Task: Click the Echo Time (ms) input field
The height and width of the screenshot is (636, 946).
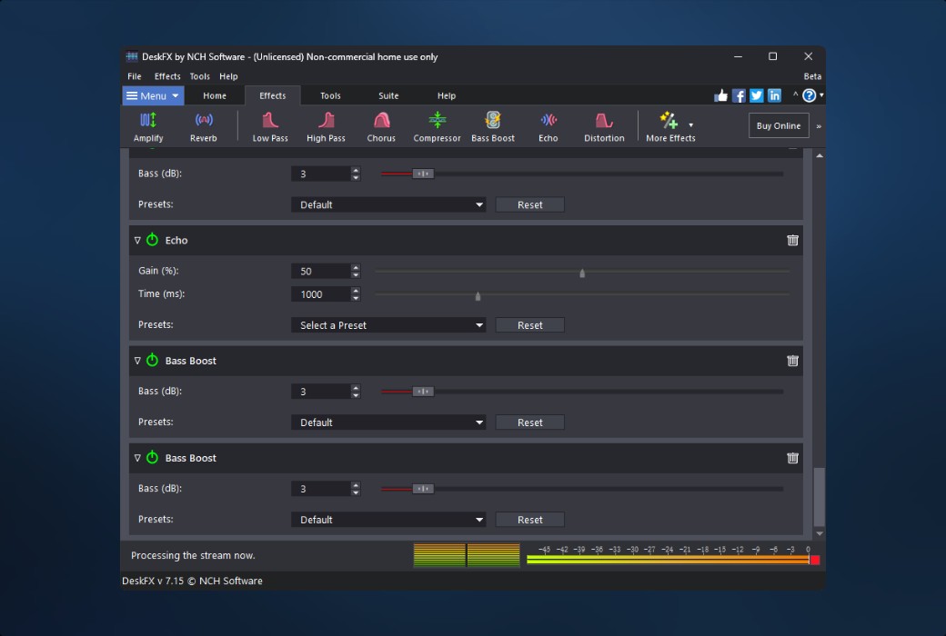Action: pyautogui.click(x=320, y=294)
